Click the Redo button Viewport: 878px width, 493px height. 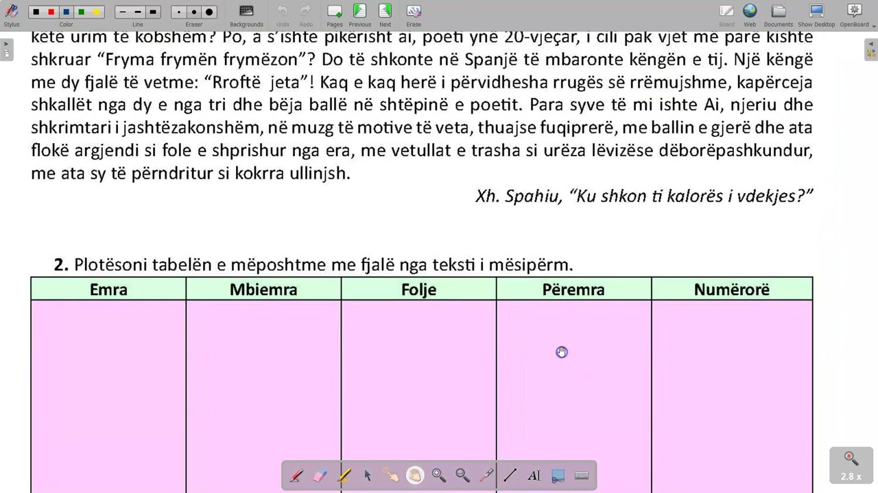point(306,15)
